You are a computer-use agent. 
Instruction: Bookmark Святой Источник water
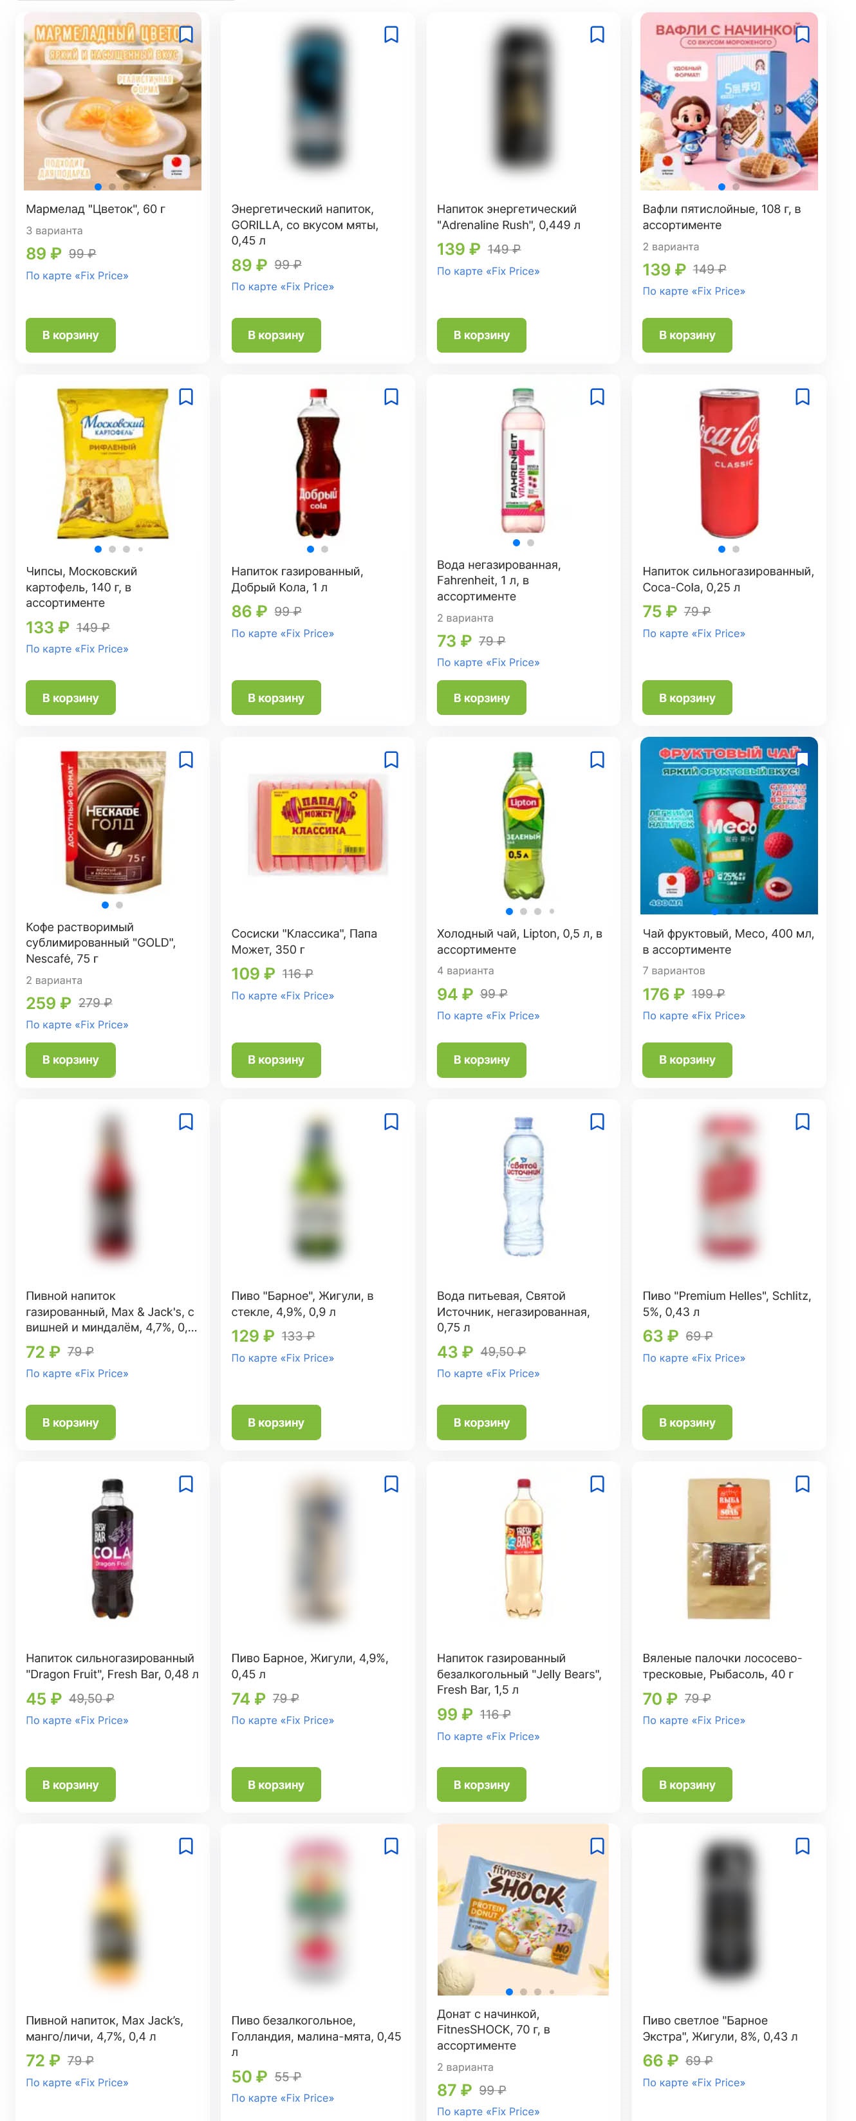pyautogui.click(x=597, y=1122)
